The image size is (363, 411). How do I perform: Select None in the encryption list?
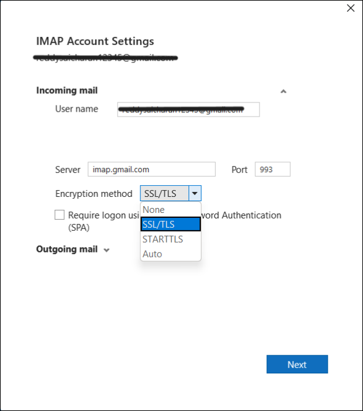[171, 210]
